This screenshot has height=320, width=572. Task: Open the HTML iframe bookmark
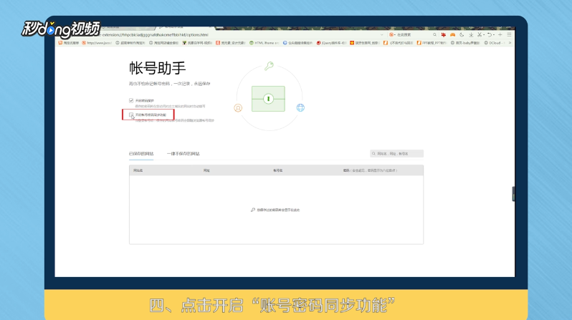click(x=264, y=43)
